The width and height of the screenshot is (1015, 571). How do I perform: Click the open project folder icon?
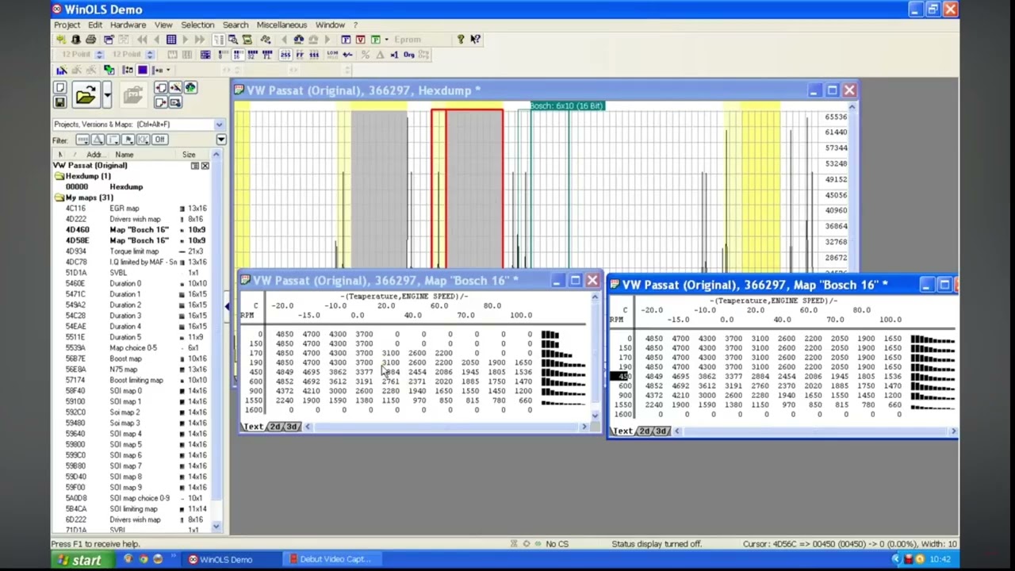(86, 96)
